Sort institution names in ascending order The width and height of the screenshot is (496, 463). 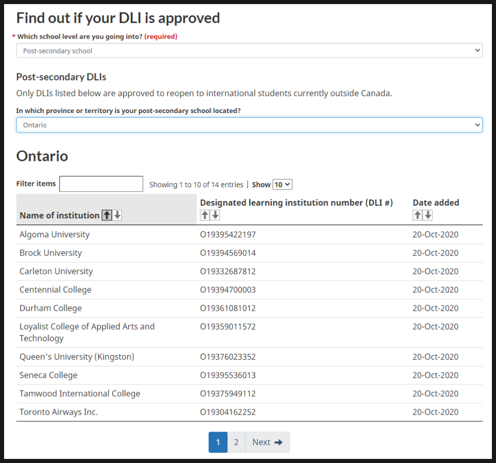coord(107,215)
